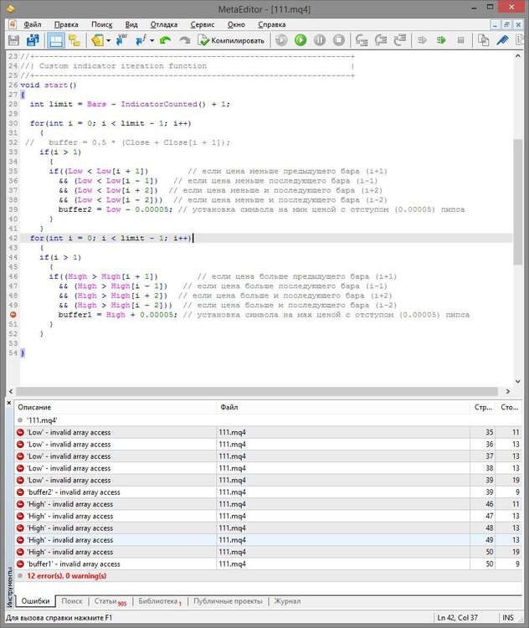Switch to the Библиотека tab

pos(160,601)
